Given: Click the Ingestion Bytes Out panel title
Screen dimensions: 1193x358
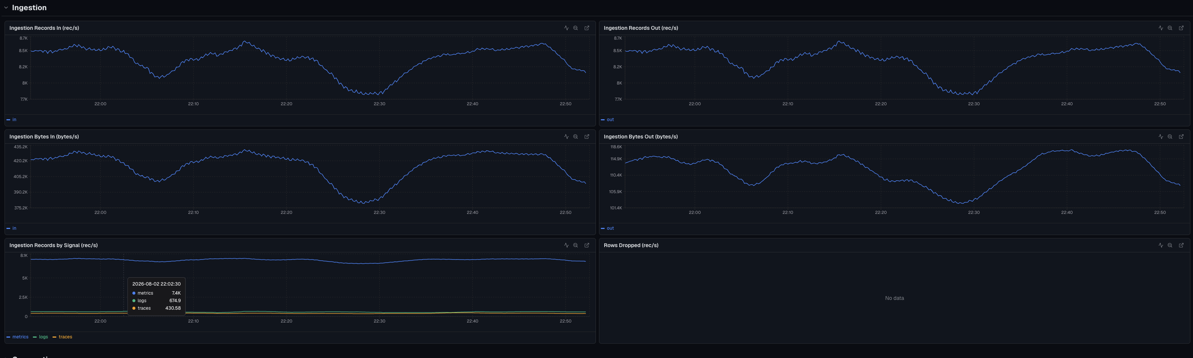Looking at the screenshot, I should 641,137.
